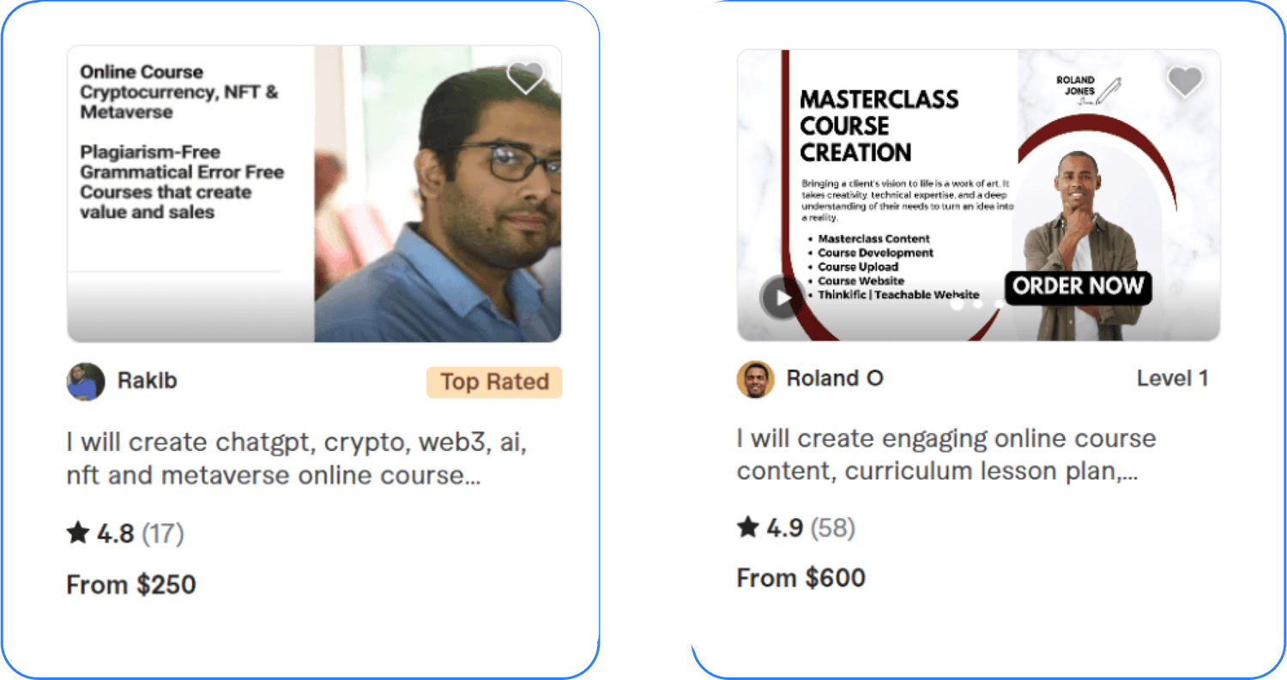Play the Masterclass Course Creation video
The image size is (1287, 680).
coord(781,298)
